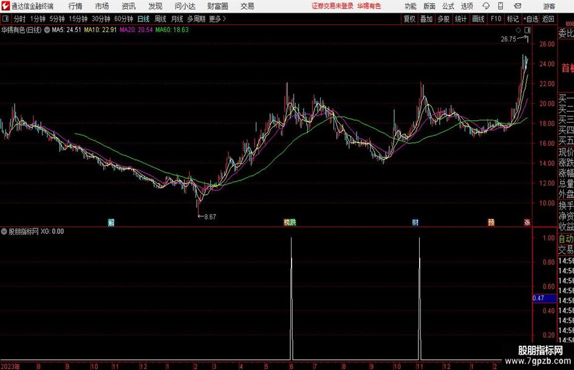The width and height of the screenshot is (574, 370).
Task: Open the 选项 menu
Action: (x=466, y=6)
